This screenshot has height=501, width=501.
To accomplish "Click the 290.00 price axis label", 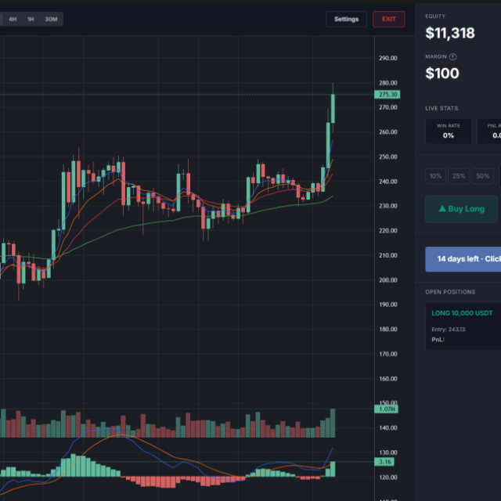I will tap(388, 58).
